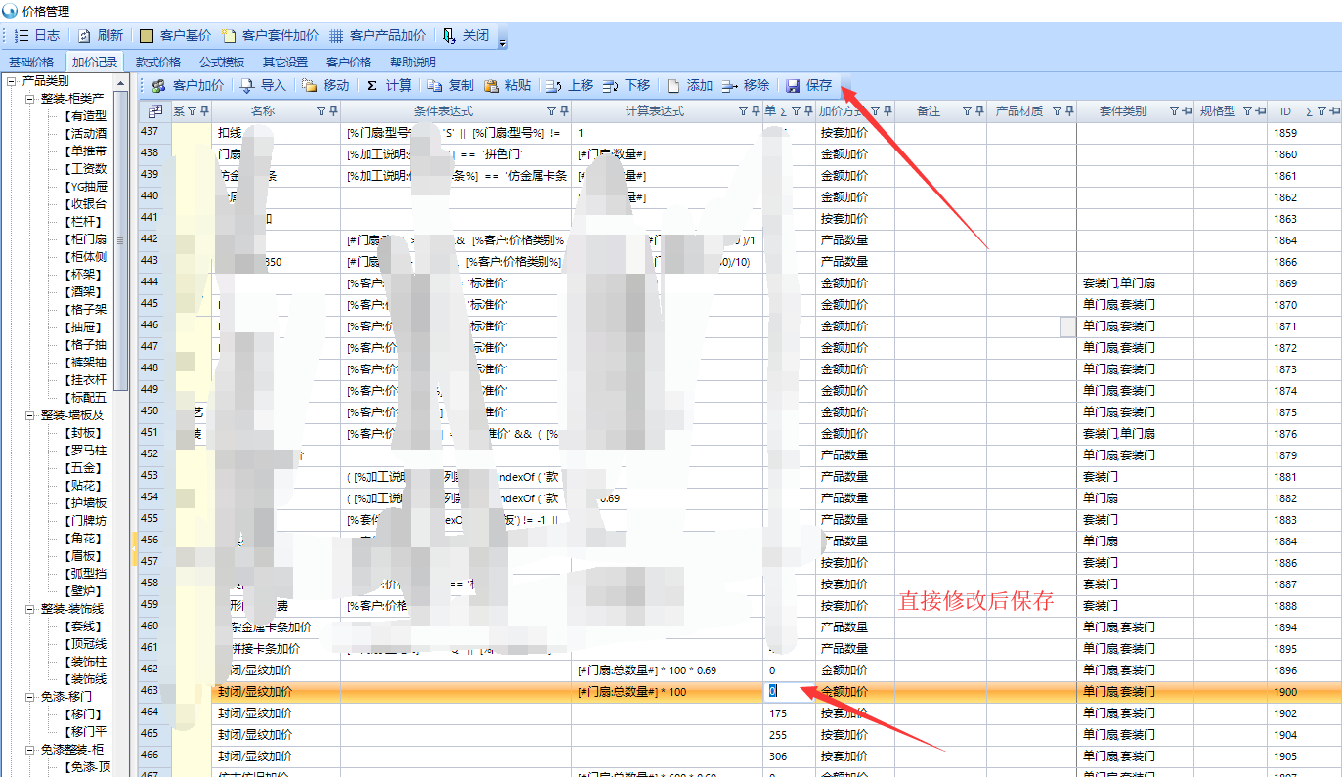Click the 刷新 refresh button
Screen dimensions: 1342x777
85,36
